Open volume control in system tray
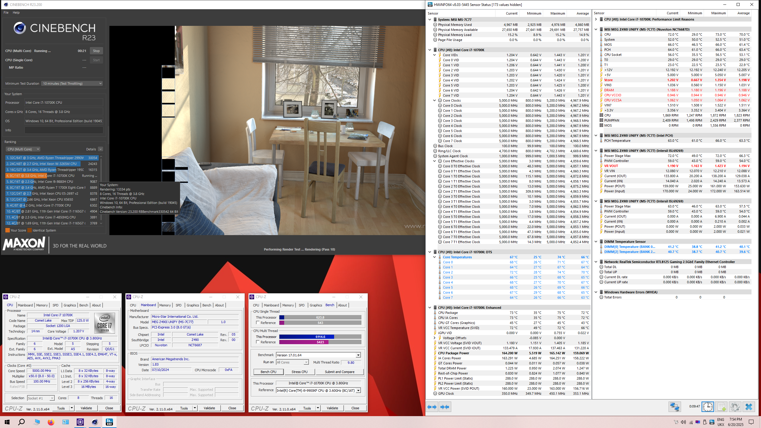Screen dimensions: 761x428 [x=683, y=422]
